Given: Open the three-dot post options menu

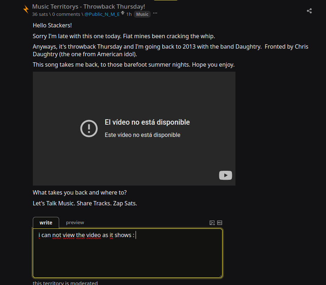Looking at the screenshot, I should point(155,13).
